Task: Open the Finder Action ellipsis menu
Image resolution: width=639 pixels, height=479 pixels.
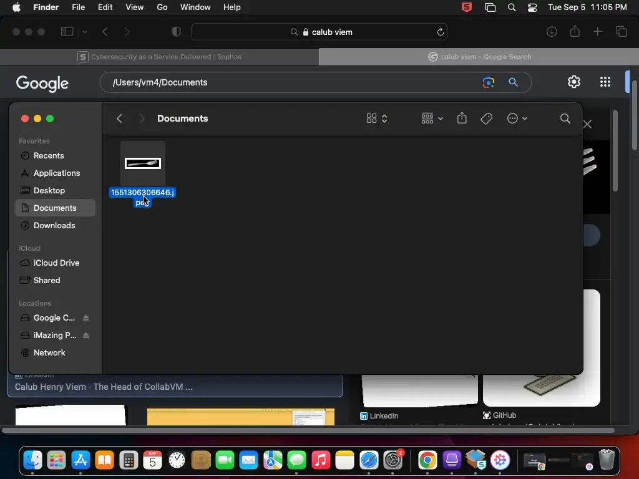Action: point(517,119)
